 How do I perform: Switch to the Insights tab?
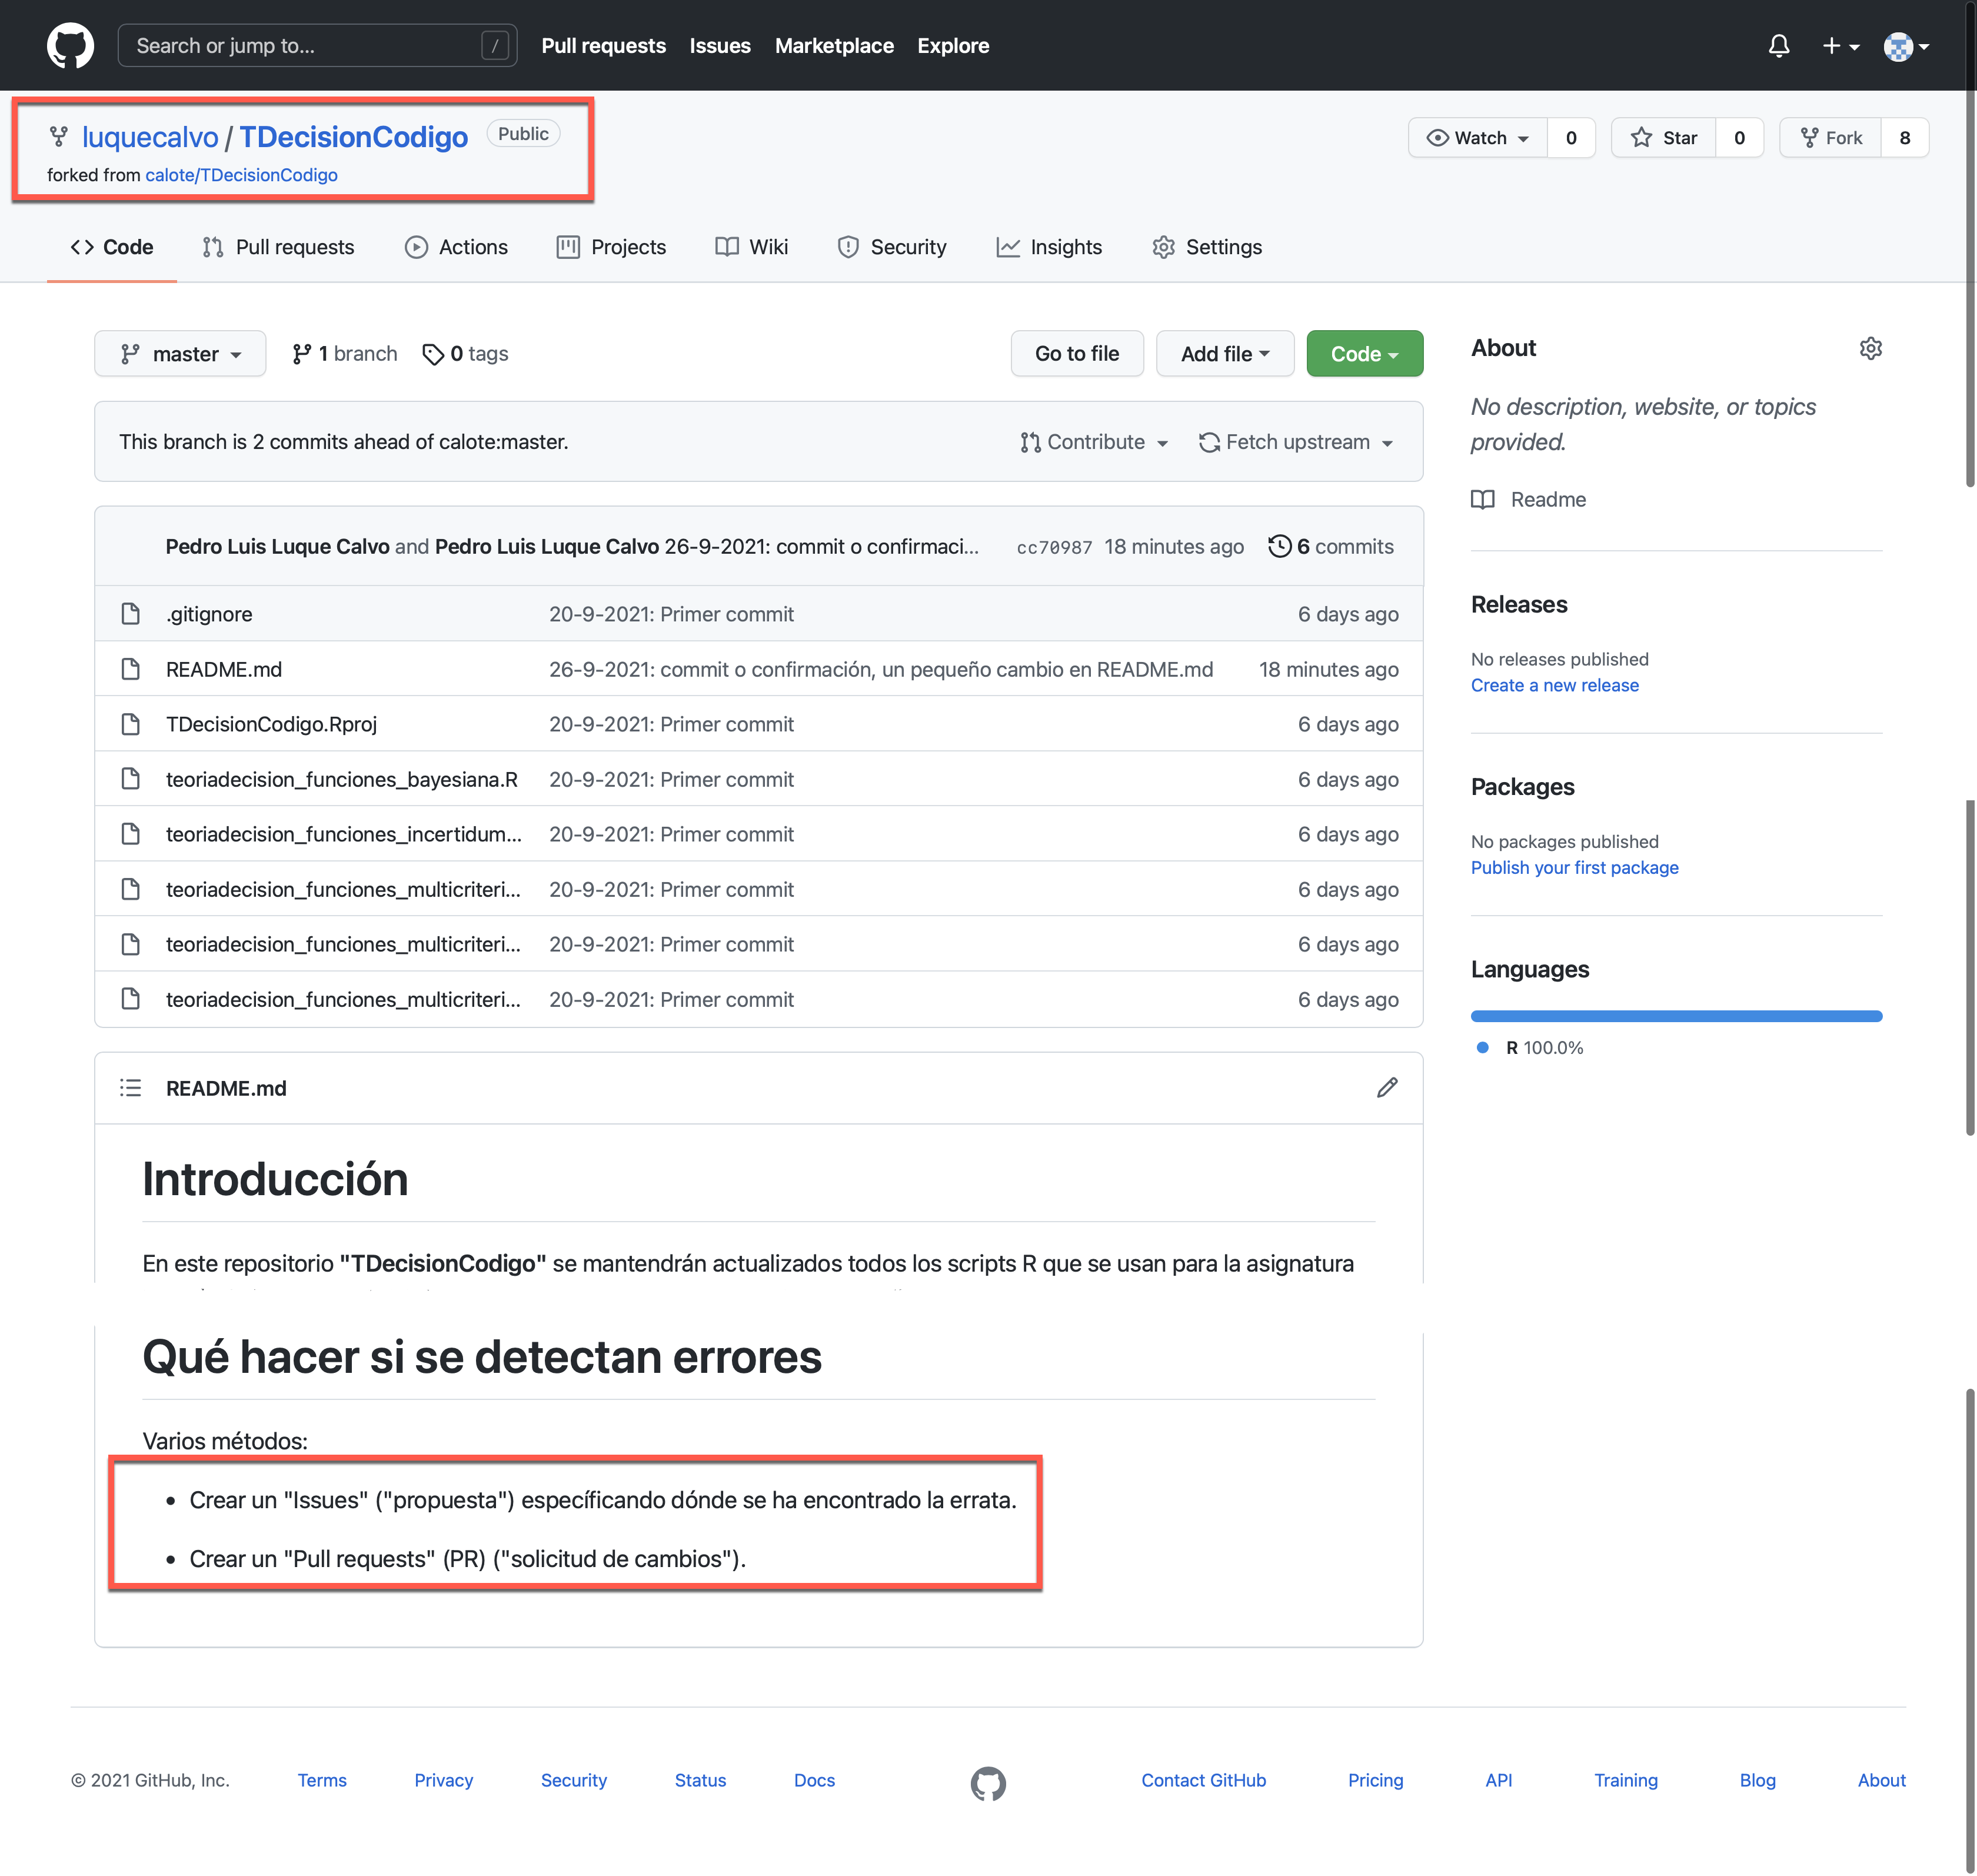coord(1048,247)
